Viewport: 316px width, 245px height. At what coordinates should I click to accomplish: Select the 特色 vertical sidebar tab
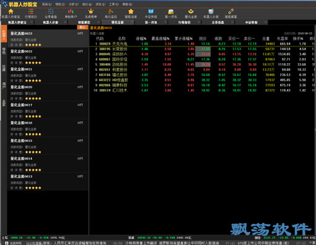4,51
